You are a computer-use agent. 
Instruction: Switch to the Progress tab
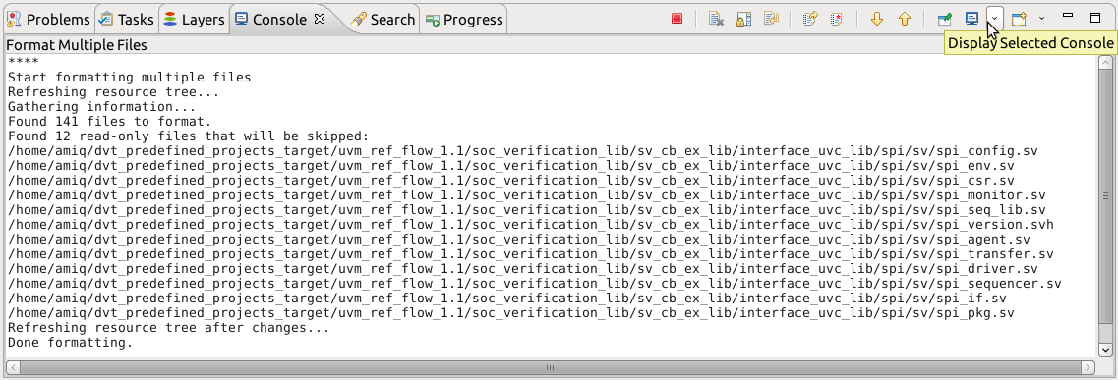(x=464, y=20)
